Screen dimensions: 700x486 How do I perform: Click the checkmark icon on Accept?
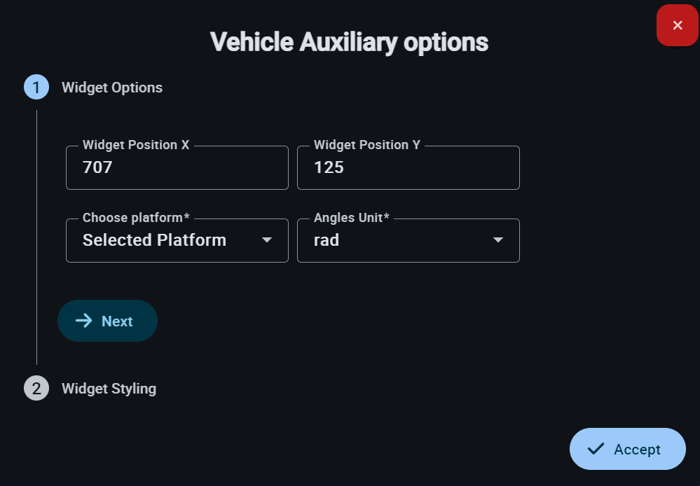point(596,449)
